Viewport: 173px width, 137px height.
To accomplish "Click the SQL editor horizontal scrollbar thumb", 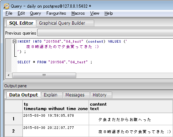I will click(x=44, y=75).
